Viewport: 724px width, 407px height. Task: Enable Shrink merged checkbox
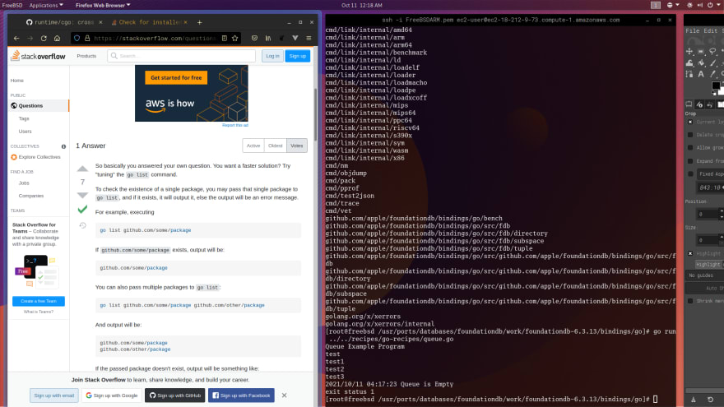click(690, 301)
